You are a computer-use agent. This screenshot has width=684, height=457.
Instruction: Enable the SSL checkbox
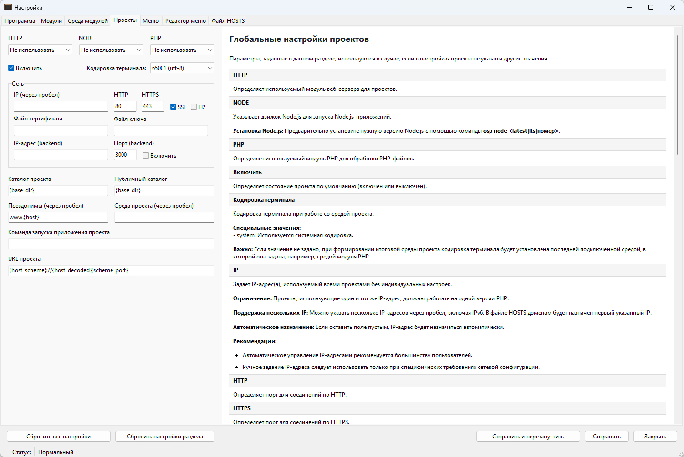click(x=174, y=107)
